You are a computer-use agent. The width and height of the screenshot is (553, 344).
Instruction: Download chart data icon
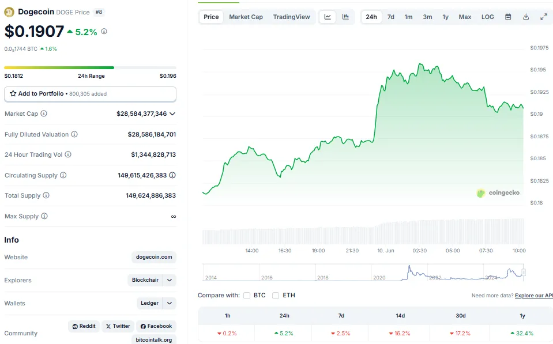pyautogui.click(x=526, y=17)
